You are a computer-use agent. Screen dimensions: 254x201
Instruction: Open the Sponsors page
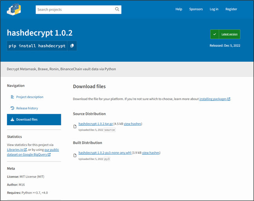point(196,9)
